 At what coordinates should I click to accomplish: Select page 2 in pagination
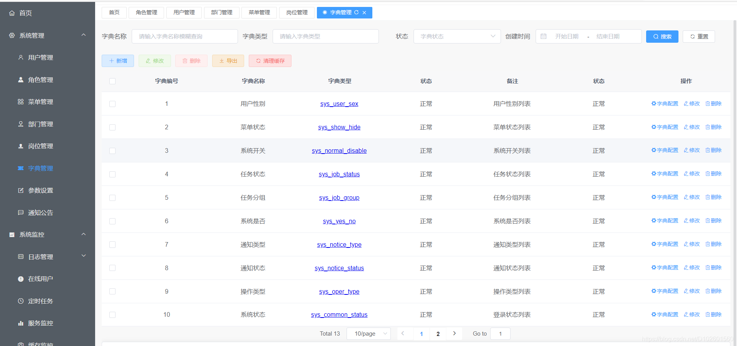[x=438, y=334]
